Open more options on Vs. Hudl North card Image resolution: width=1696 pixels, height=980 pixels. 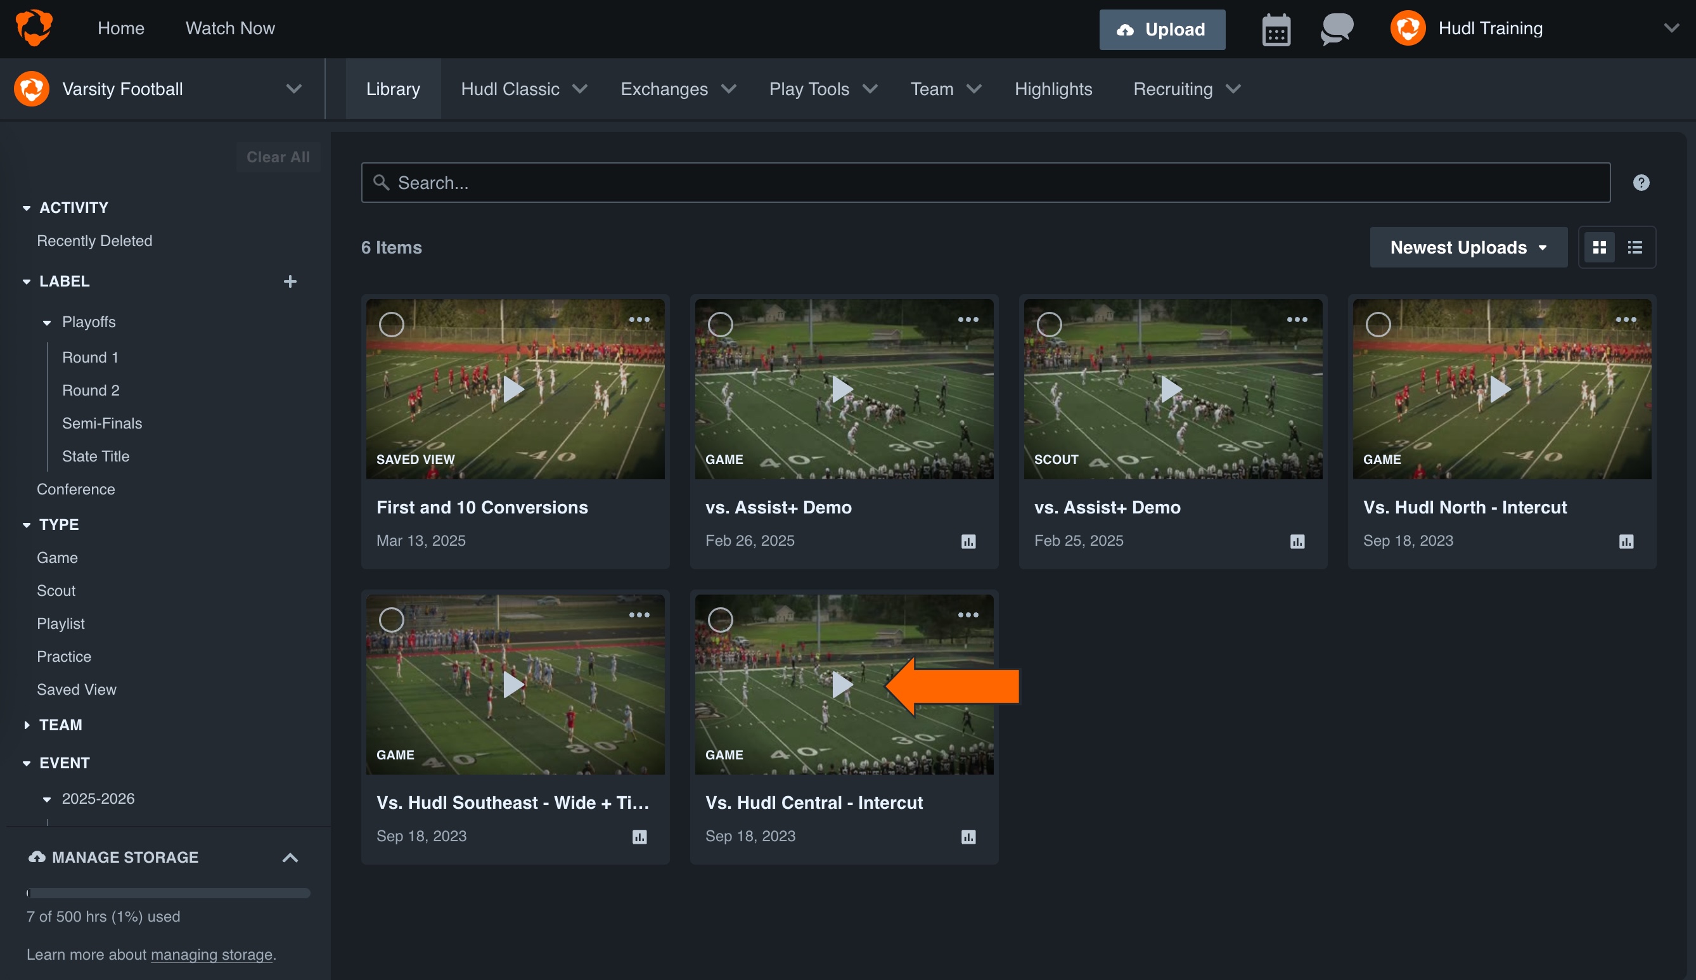pos(1626,319)
